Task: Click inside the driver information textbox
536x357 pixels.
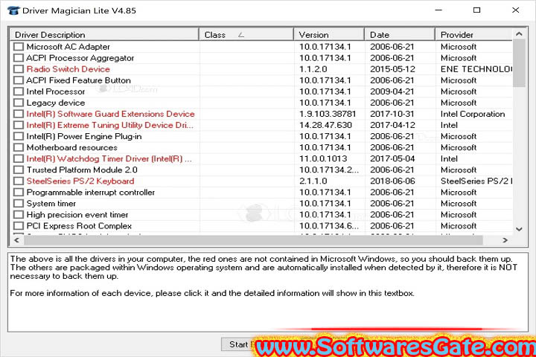Action: (268, 292)
